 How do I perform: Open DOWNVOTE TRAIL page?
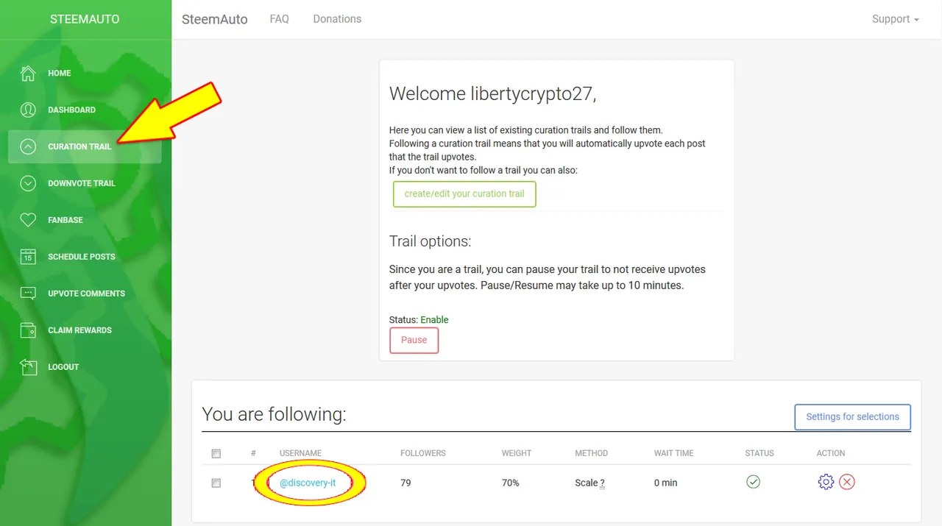pyautogui.click(x=85, y=183)
